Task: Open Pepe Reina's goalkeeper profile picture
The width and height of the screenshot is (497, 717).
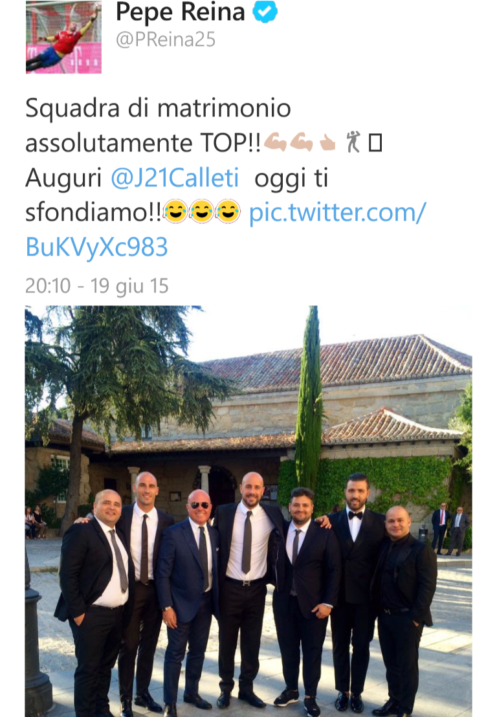Action: click(x=63, y=37)
